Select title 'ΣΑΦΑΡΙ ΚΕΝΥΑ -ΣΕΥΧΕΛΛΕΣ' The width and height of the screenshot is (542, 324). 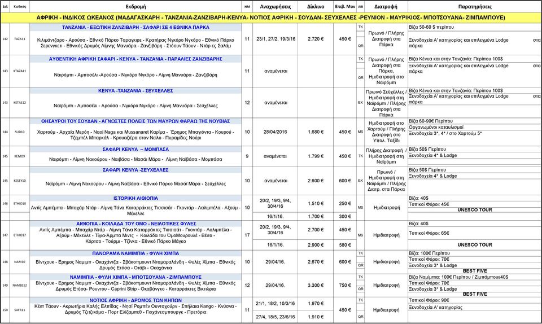(135, 170)
